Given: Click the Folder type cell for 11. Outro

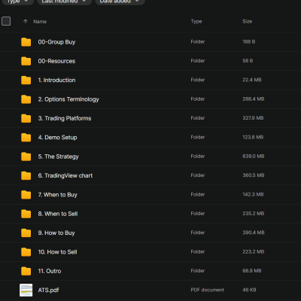Looking at the screenshot, I should click(x=198, y=271).
